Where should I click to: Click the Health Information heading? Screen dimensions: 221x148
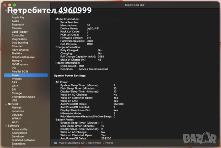tap(68, 63)
